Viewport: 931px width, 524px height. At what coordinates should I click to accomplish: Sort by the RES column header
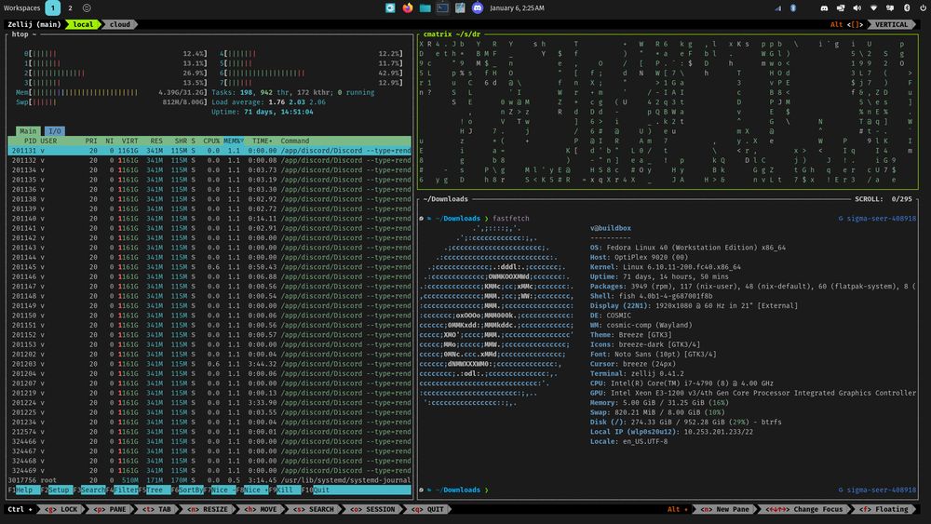click(x=156, y=141)
